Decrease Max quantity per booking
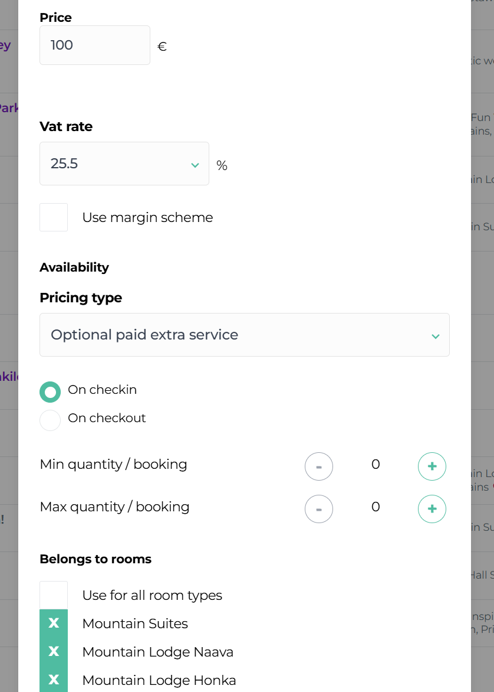 pyautogui.click(x=319, y=509)
